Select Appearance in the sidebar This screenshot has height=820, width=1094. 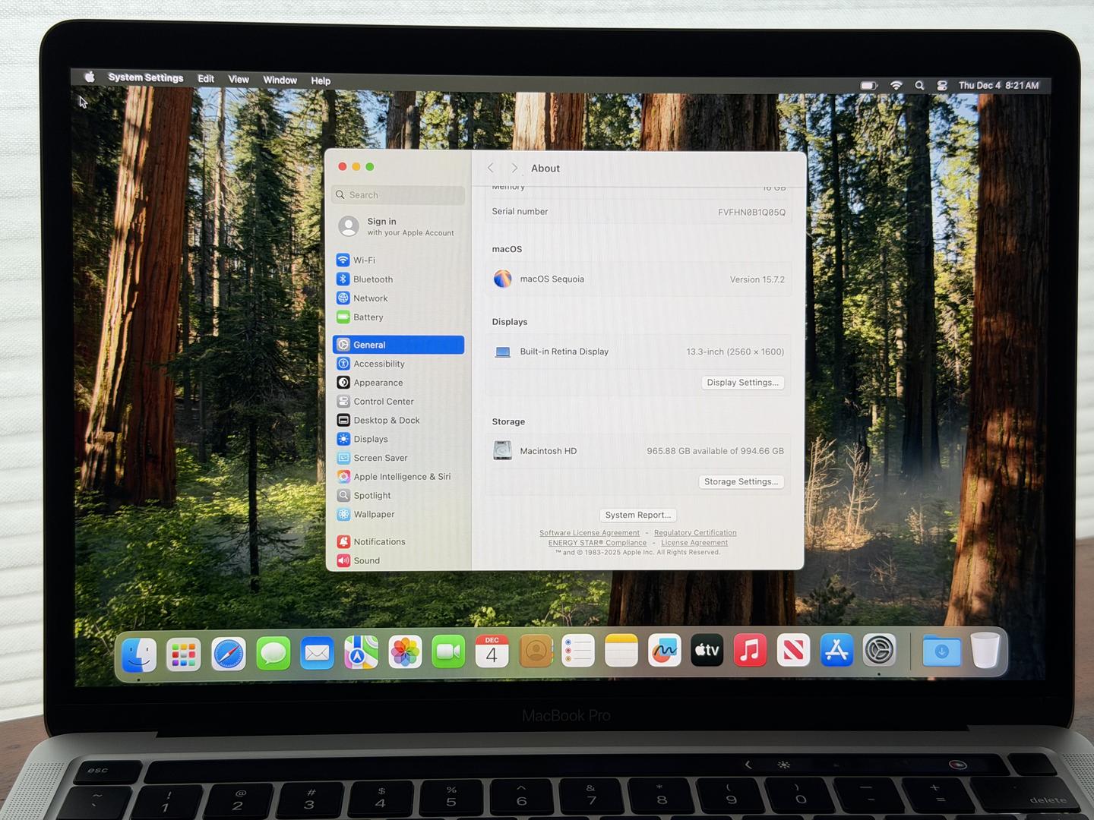pyautogui.click(x=398, y=383)
